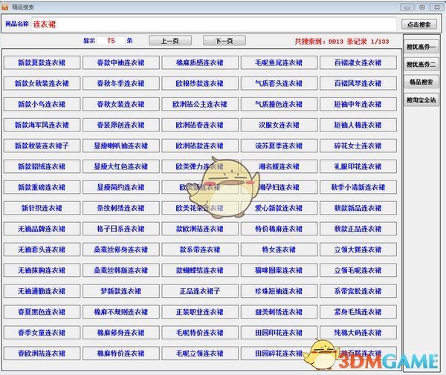Choose keyword 条纹刺绣连衣裙
The width and height of the screenshot is (446, 375).
coord(121,208)
